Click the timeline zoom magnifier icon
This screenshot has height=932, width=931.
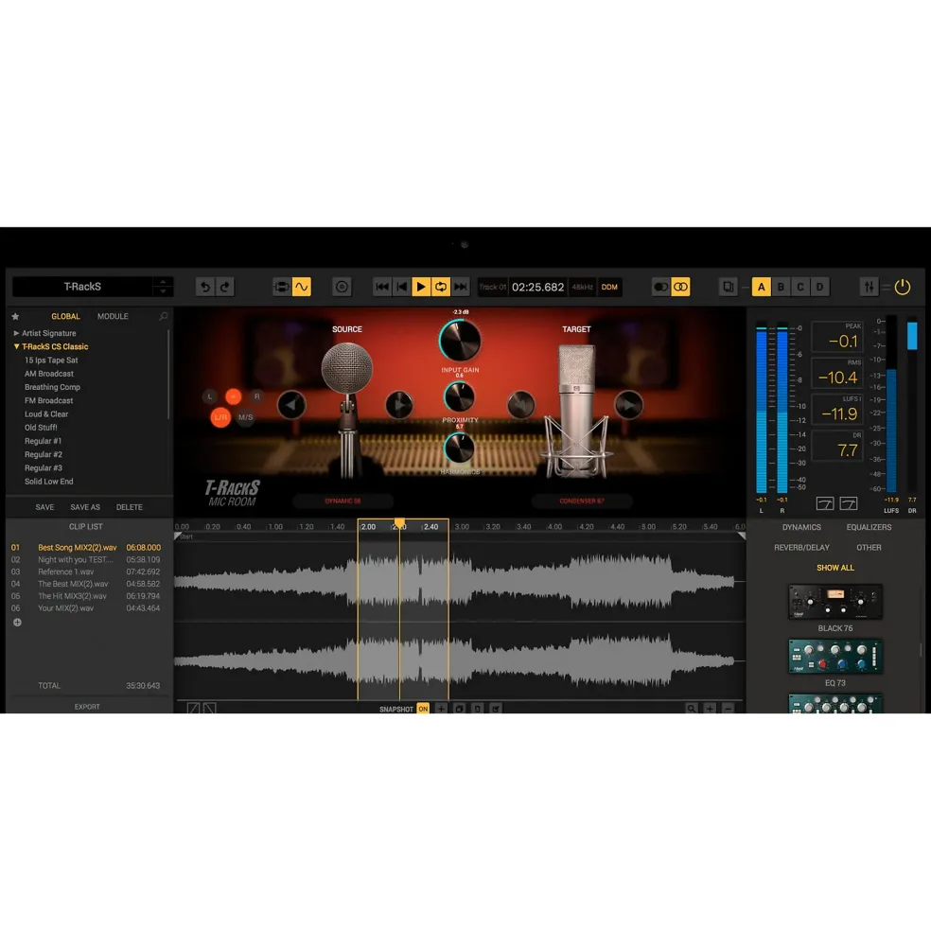click(692, 709)
